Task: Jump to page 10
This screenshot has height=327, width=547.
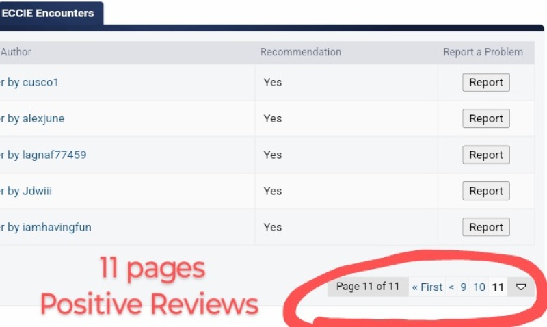Action: [x=479, y=287]
